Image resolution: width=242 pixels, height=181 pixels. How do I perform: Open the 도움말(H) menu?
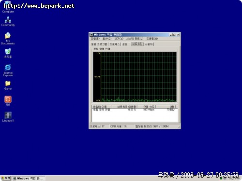pos(152,39)
